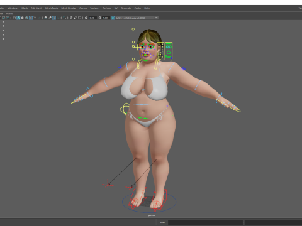Click the command line input field
Image resolution: width=302 pixels, height=226 pixels.
[x=205, y=222]
